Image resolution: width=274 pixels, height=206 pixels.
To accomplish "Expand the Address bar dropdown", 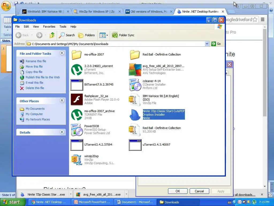I will tap(207, 44).
